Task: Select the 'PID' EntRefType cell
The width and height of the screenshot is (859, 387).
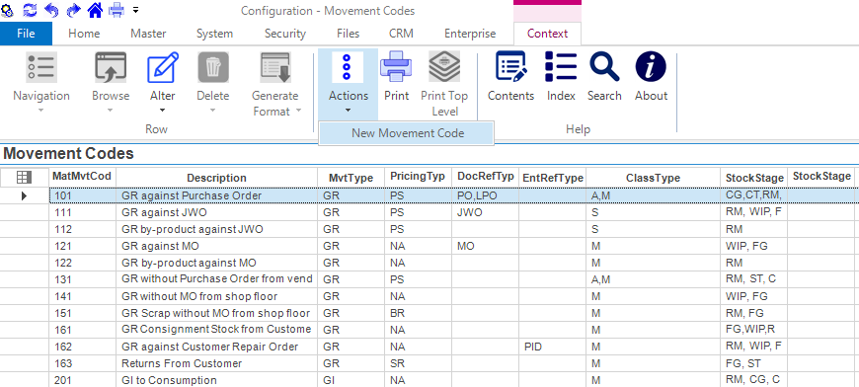Action: (x=552, y=347)
